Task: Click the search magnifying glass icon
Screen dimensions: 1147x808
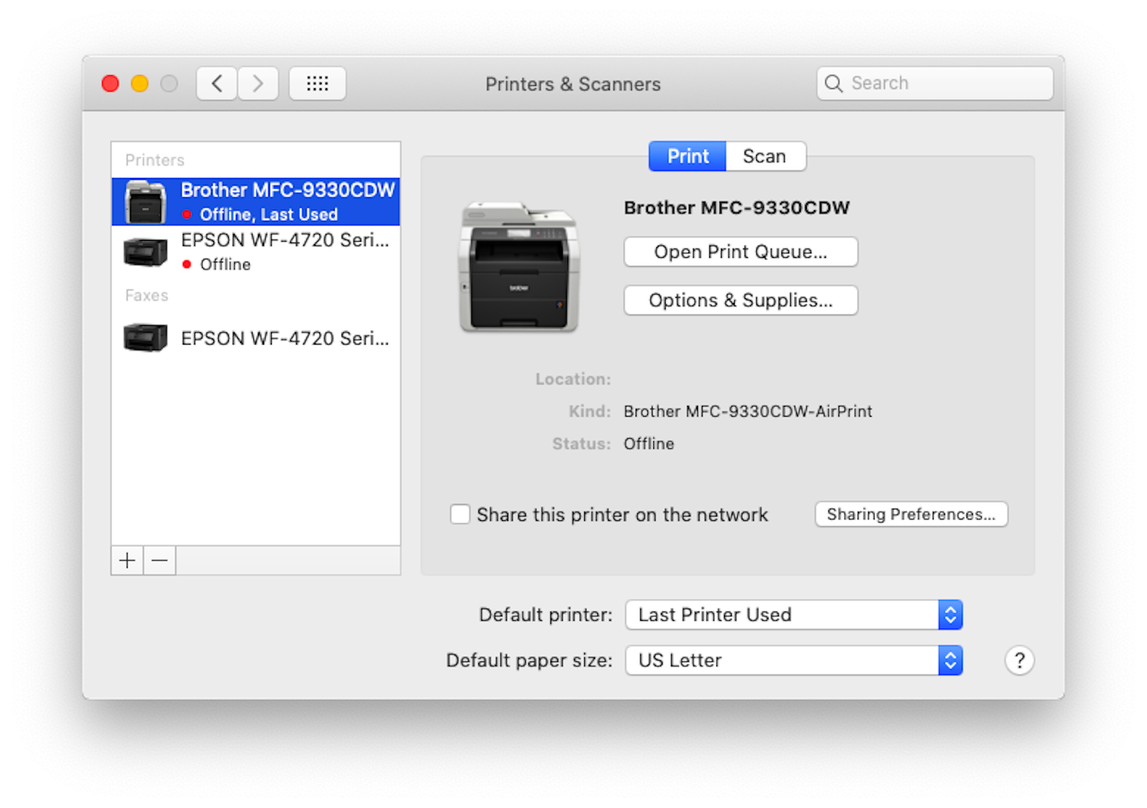Action: coord(834,83)
